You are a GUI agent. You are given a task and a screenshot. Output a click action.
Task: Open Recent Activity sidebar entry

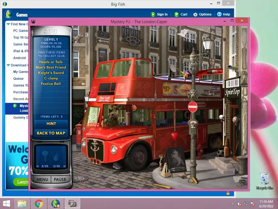[x=21, y=99]
